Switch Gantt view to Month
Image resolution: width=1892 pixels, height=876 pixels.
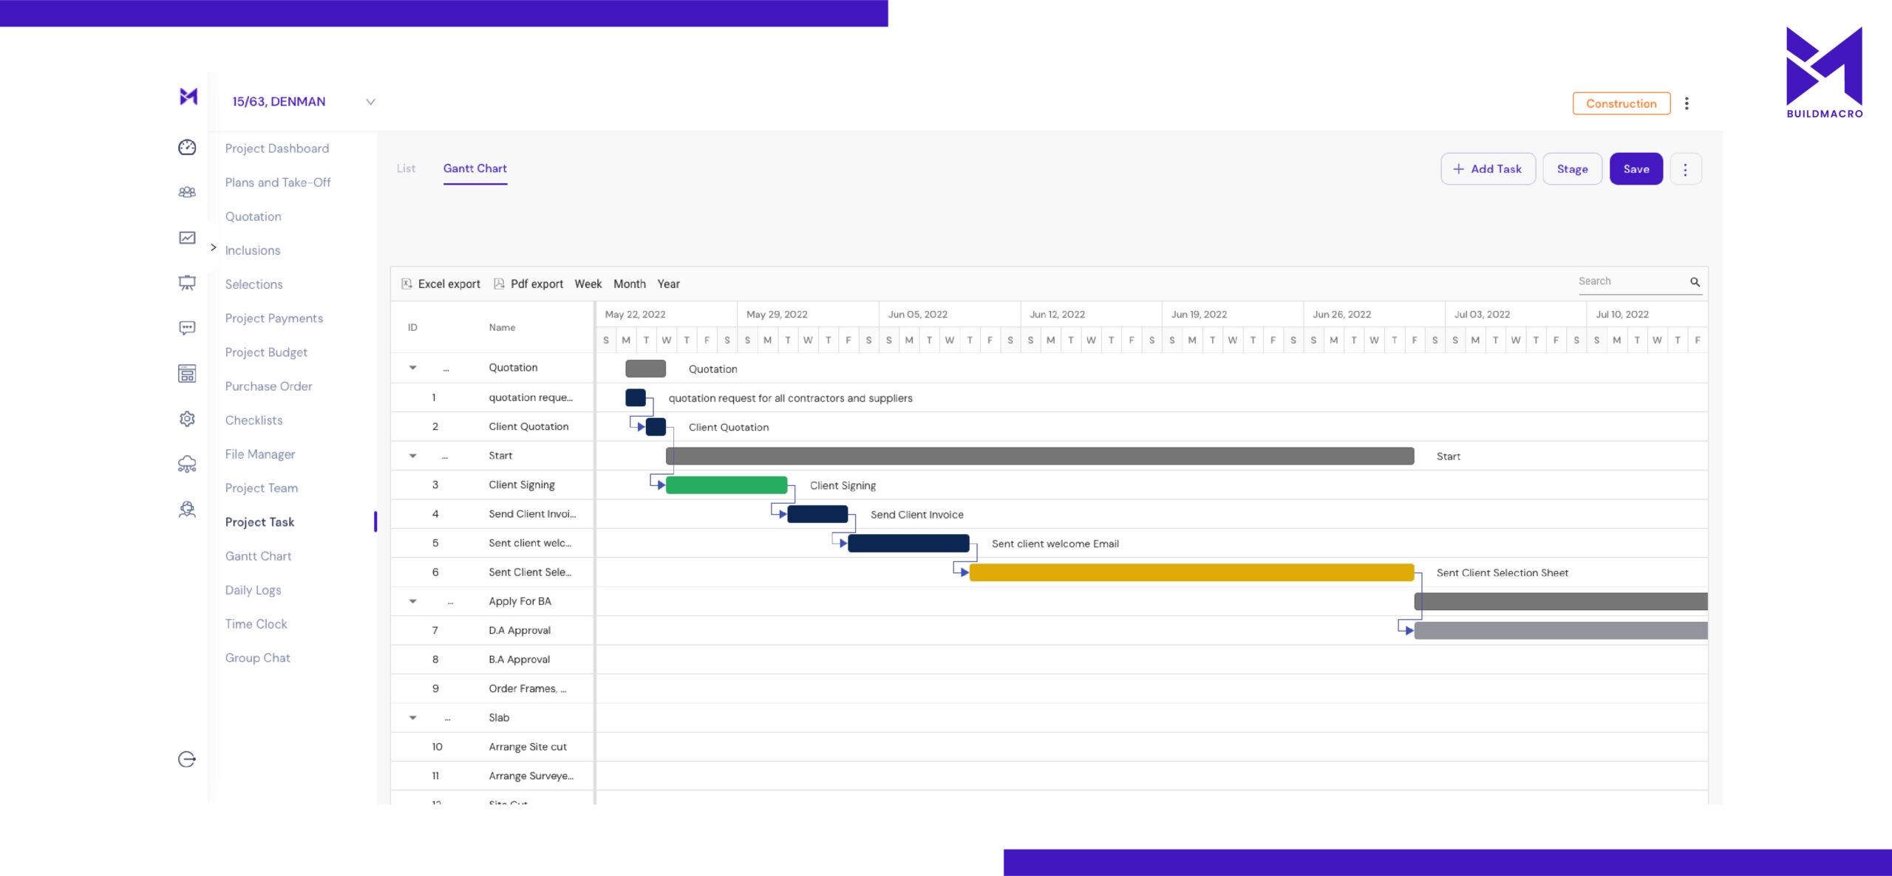pos(630,284)
